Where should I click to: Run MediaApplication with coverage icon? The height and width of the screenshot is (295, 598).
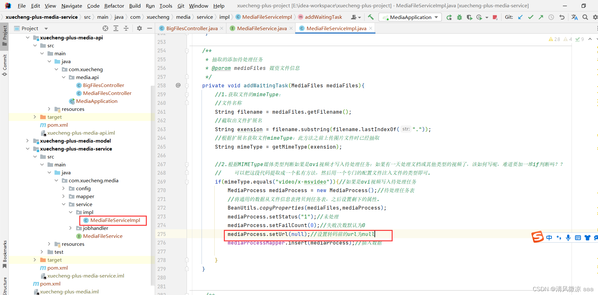tap(469, 17)
